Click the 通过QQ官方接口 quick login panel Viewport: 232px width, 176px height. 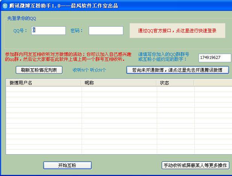(177, 30)
